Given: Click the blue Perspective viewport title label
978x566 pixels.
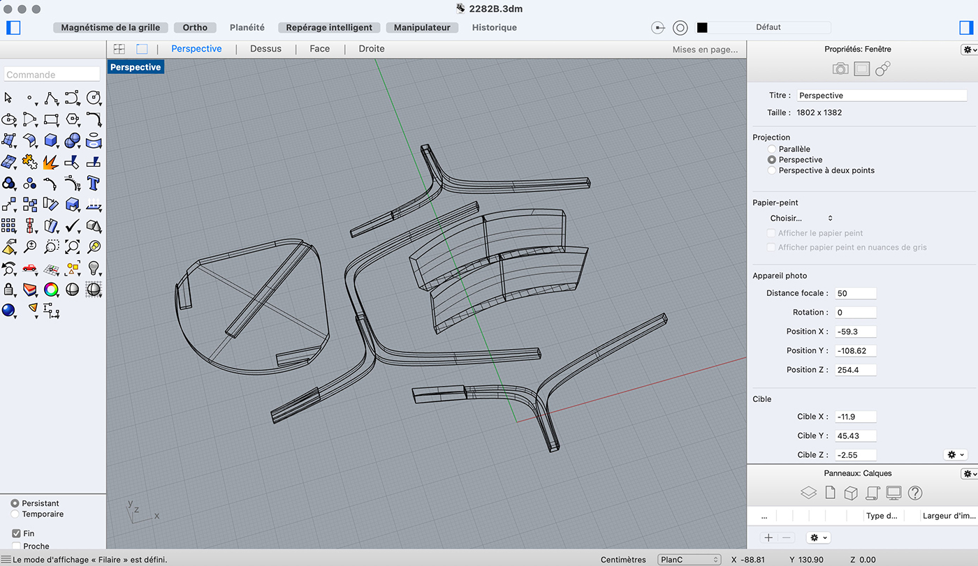Looking at the screenshot, I should [x=136, y=67].
